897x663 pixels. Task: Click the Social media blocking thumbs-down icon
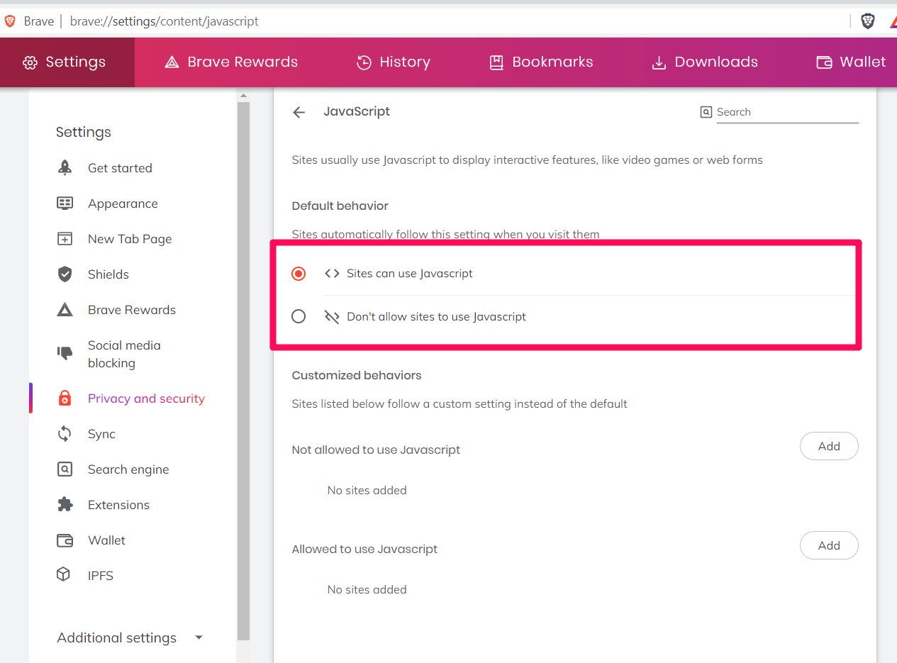click(x=65, y=353)
